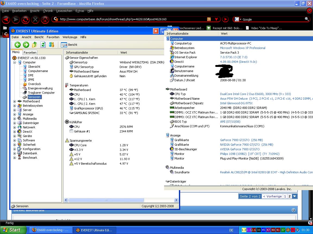Screen dimensions: 313x234
Task: Go back with EVEREST green left arrow
Action: 18,45
